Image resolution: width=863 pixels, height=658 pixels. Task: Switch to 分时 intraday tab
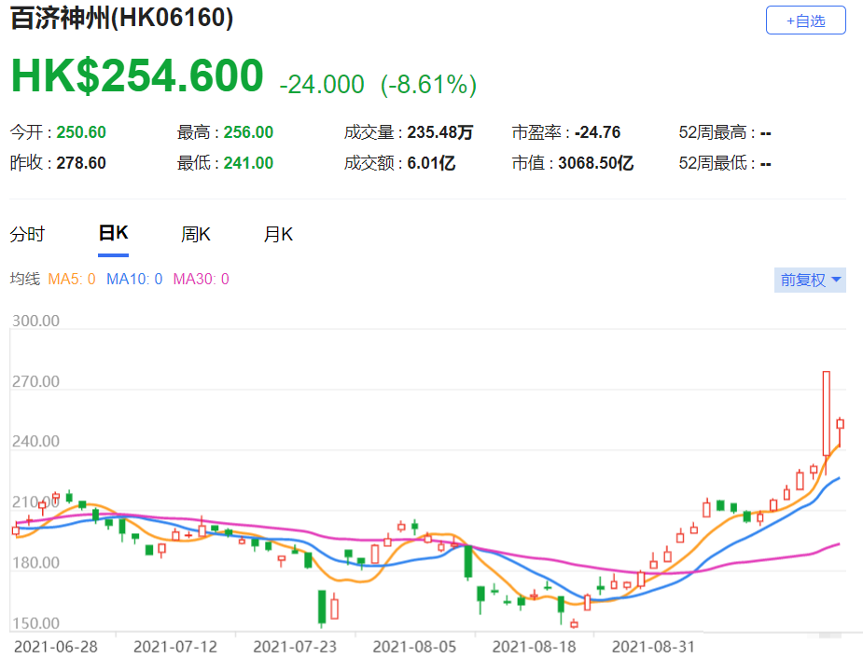(27, 235)
